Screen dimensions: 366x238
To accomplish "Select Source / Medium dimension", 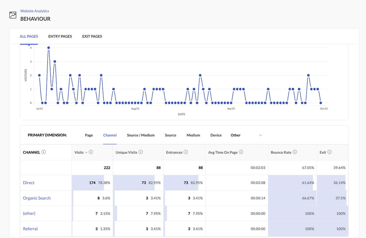I will click(x=141, y=135).
